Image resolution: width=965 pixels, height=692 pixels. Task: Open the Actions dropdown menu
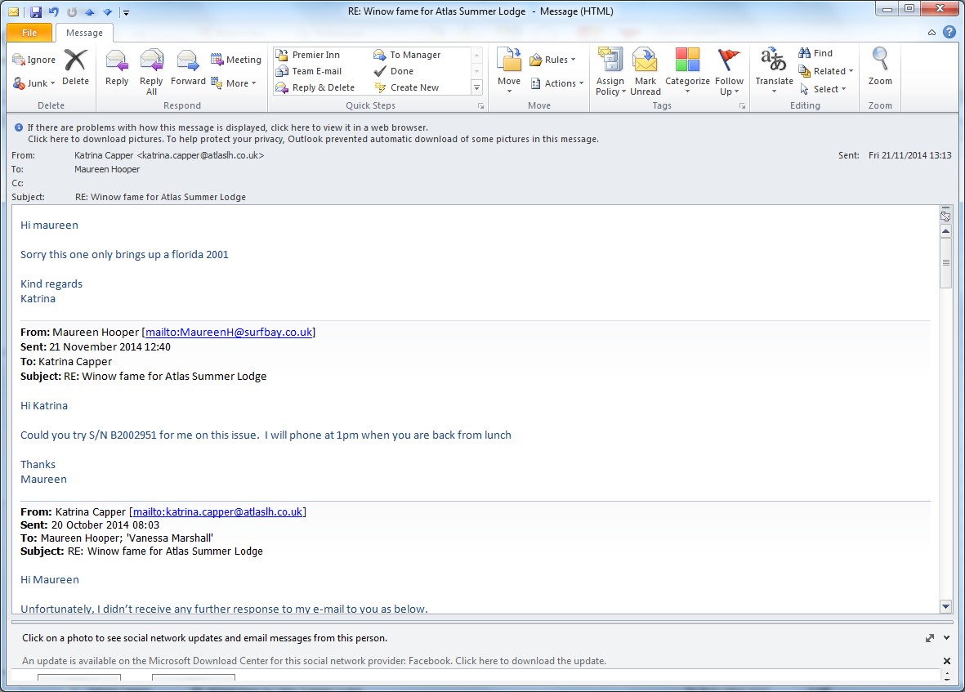point(556,83)
